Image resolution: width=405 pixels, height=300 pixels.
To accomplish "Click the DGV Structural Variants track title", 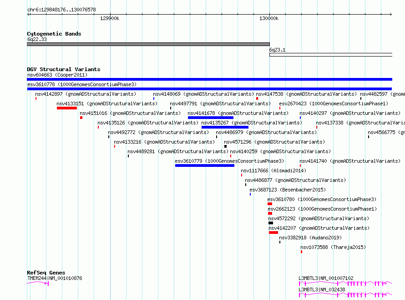I will pos(64,69).
